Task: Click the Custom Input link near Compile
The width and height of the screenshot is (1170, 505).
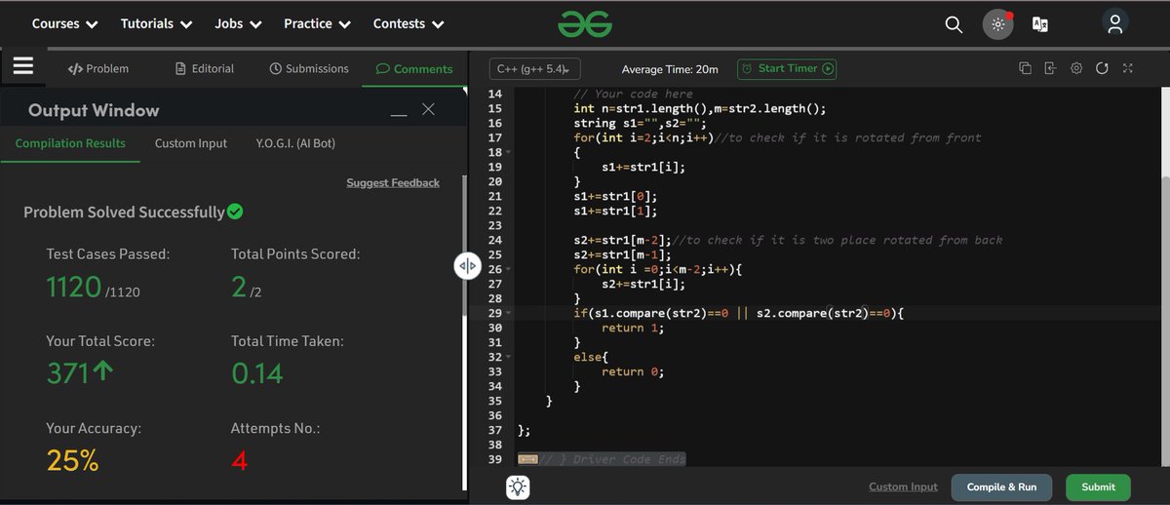Action: tap(903, 487)
